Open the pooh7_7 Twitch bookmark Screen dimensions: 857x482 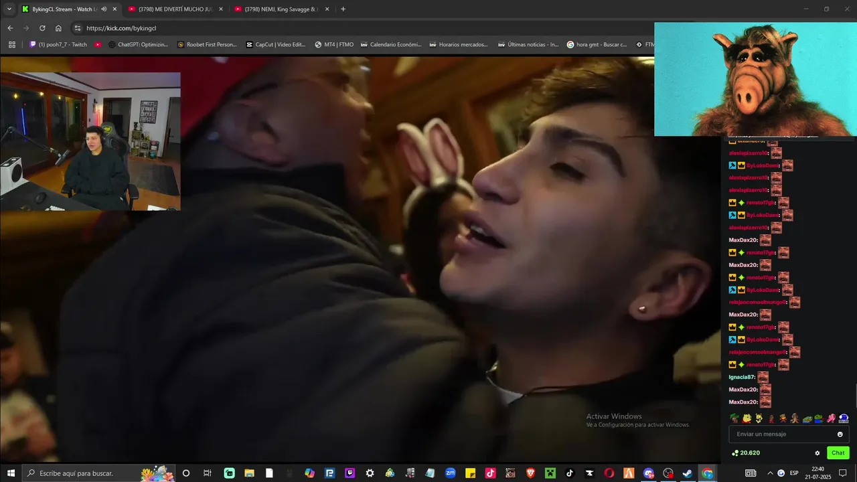point(58,45)
